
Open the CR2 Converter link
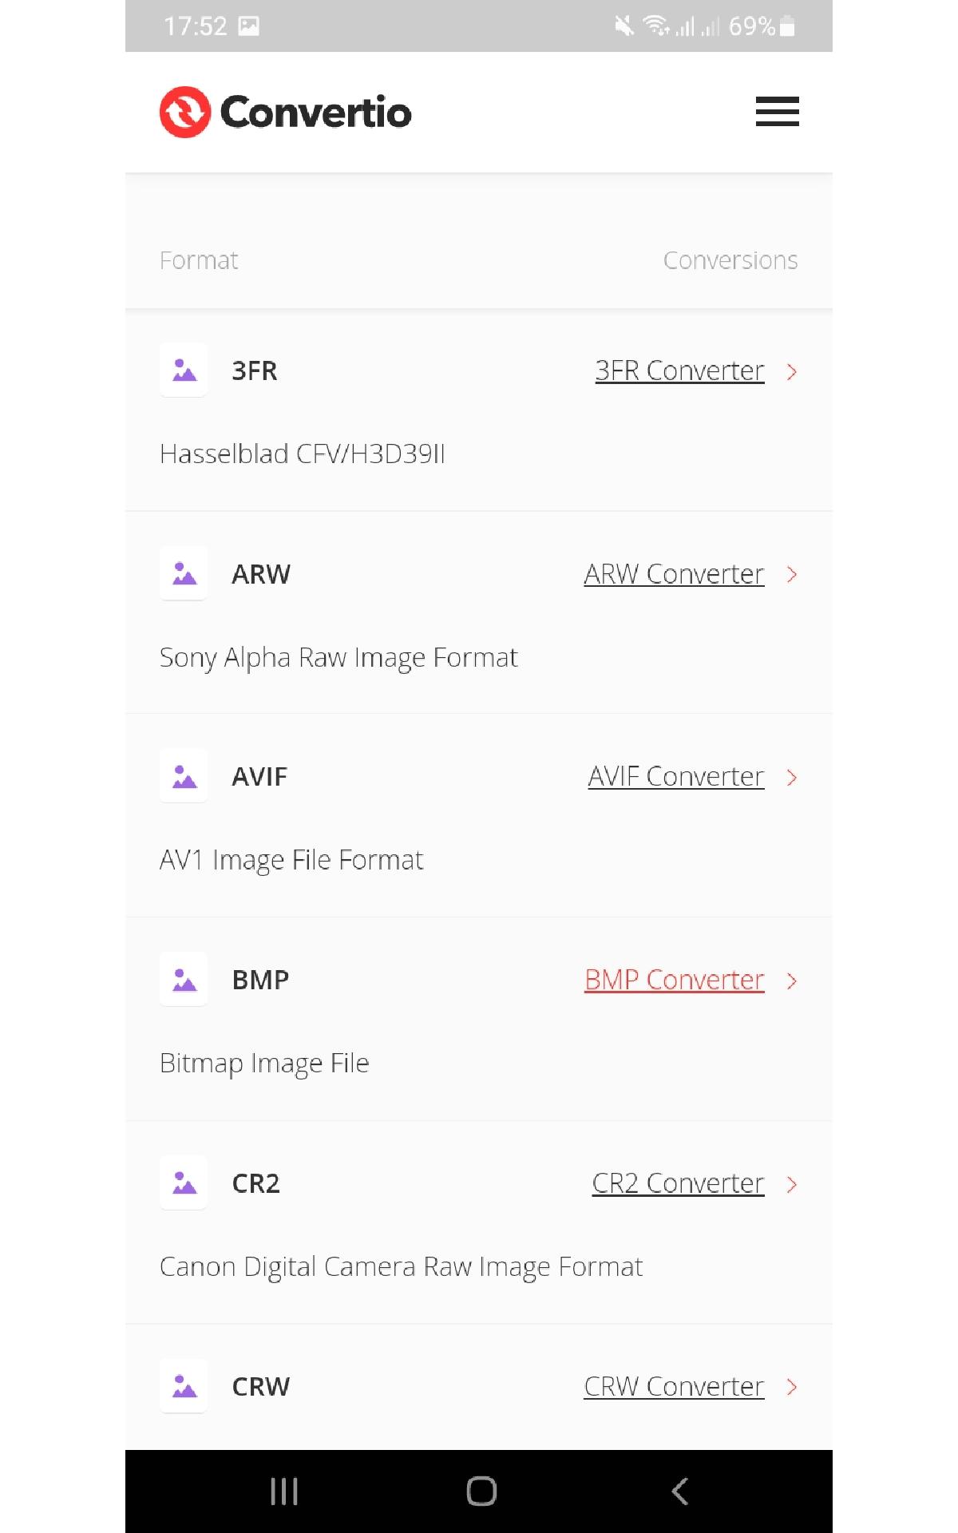(x=678, y=1183)
